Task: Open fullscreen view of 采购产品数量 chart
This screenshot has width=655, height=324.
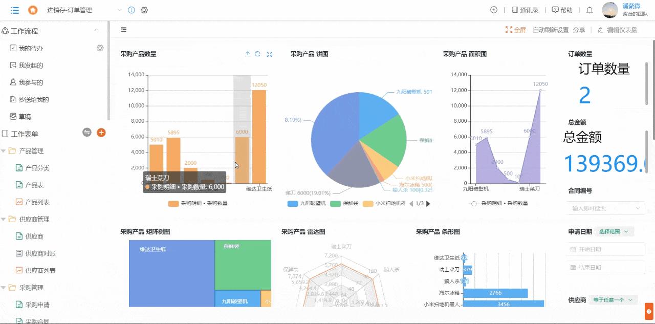Action: (270, 54)
